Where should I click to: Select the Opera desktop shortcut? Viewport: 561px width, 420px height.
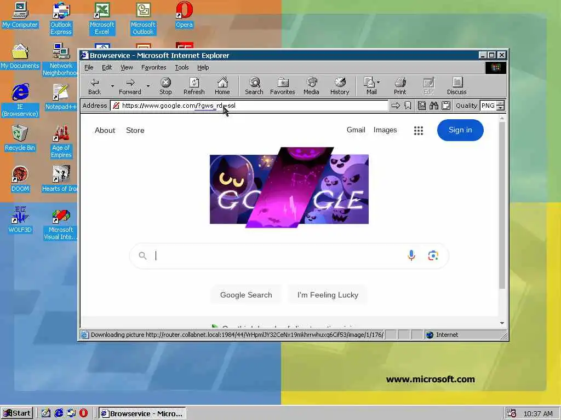pyautogui.click(x=184, y=15)
